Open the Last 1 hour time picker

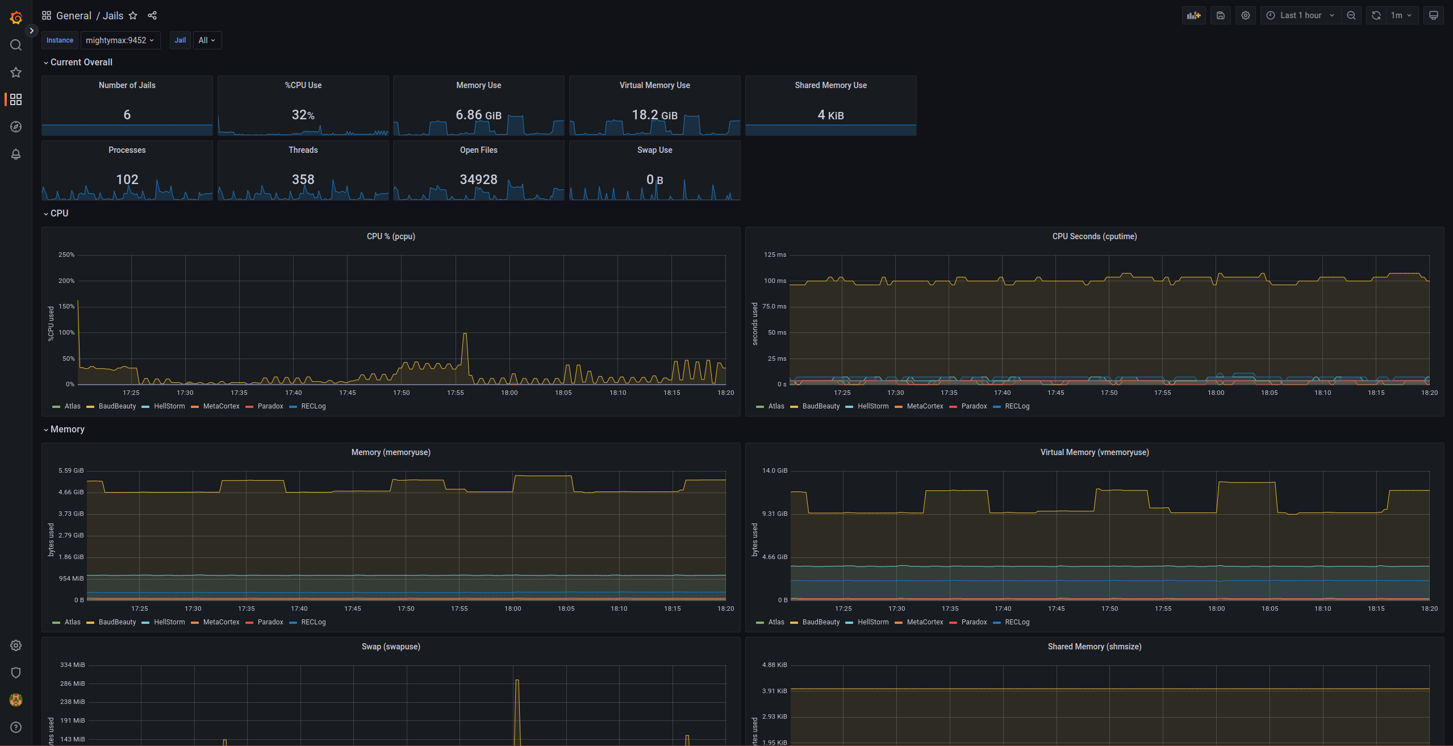click(x=1300, y=15)
